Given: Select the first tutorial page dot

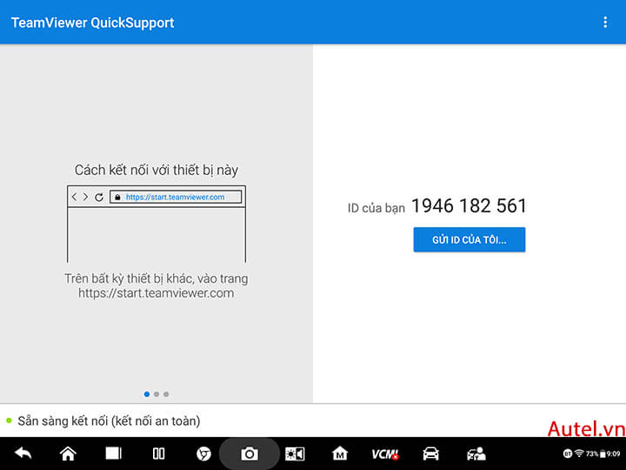Looking at the screenshot, I should [147, 394].
